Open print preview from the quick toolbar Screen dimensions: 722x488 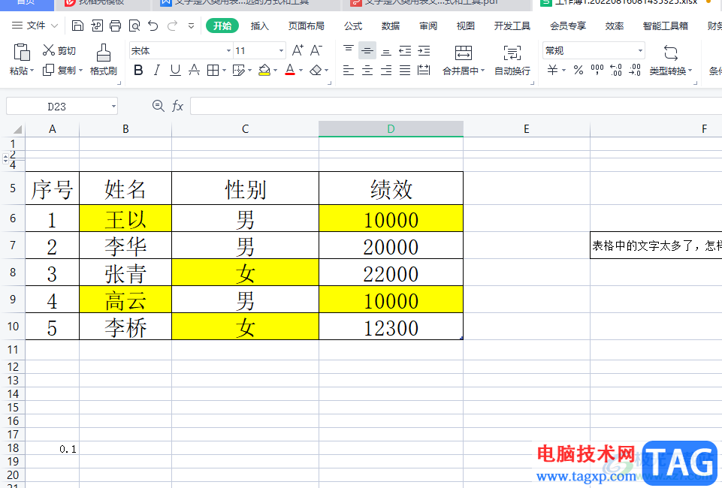pos(134,26)
